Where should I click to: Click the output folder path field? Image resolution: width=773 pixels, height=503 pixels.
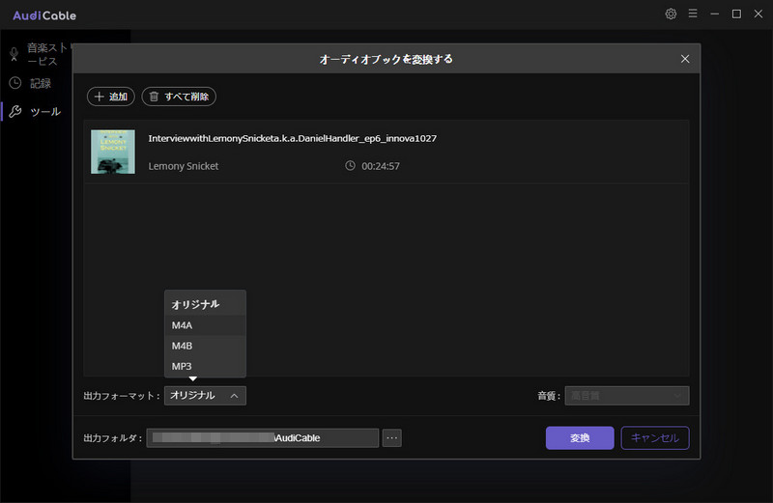coord(263,438)
